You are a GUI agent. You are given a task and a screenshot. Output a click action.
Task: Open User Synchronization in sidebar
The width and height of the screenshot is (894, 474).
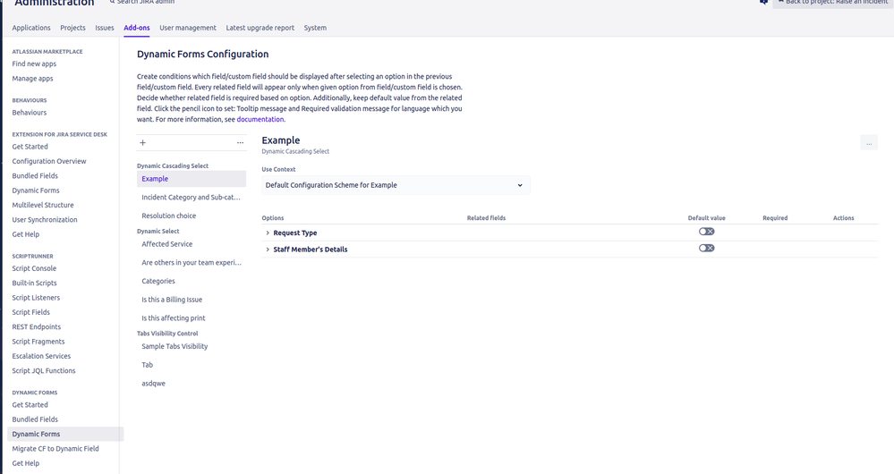click(x=45, y=219)
